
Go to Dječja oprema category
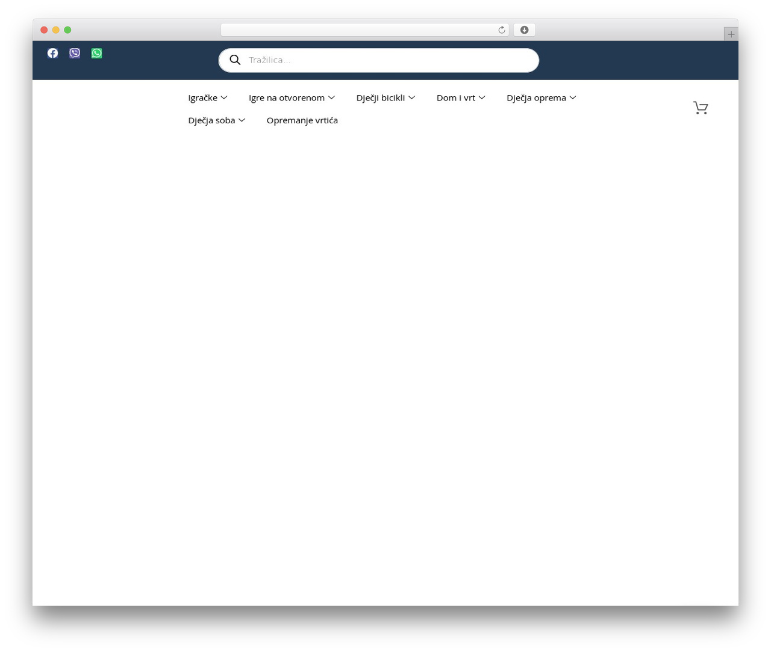pyautogui.click(x=536, y=97)
